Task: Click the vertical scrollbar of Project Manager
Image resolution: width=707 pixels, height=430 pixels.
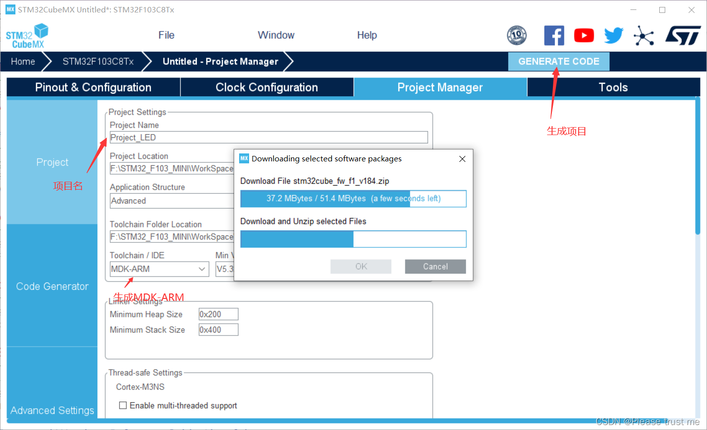Action: [x=698, y=166]
